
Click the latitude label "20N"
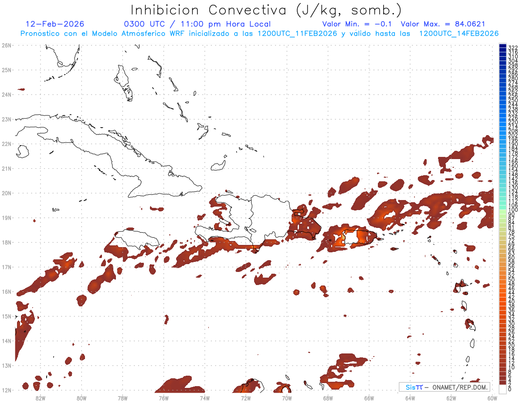pyautogui.click(x=6, y=193)
